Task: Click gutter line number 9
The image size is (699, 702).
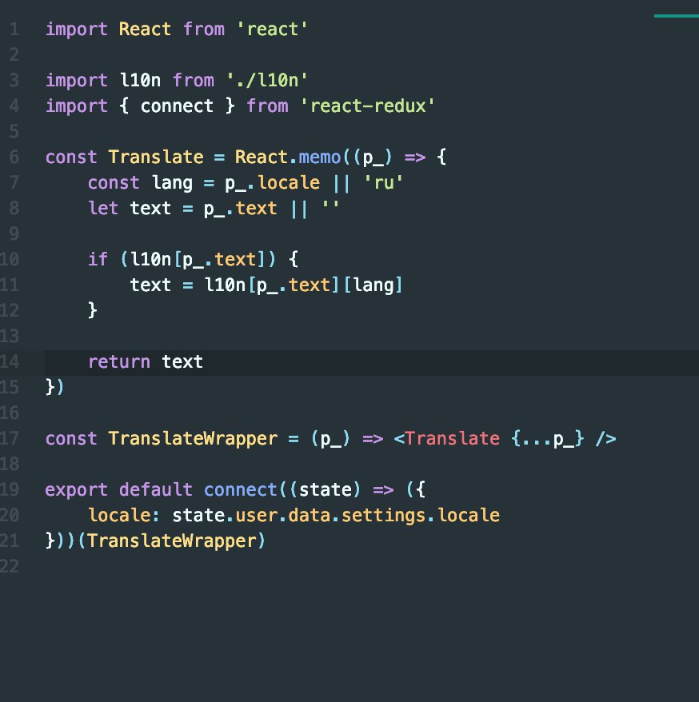Action: click(14, 234)
